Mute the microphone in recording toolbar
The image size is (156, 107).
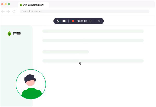[x=58, y=21]
